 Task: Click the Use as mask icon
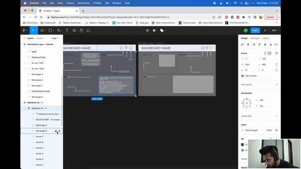[154, 31]
